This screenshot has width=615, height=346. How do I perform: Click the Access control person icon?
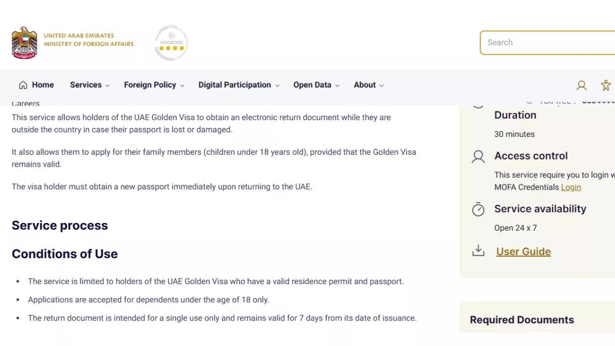478,157
